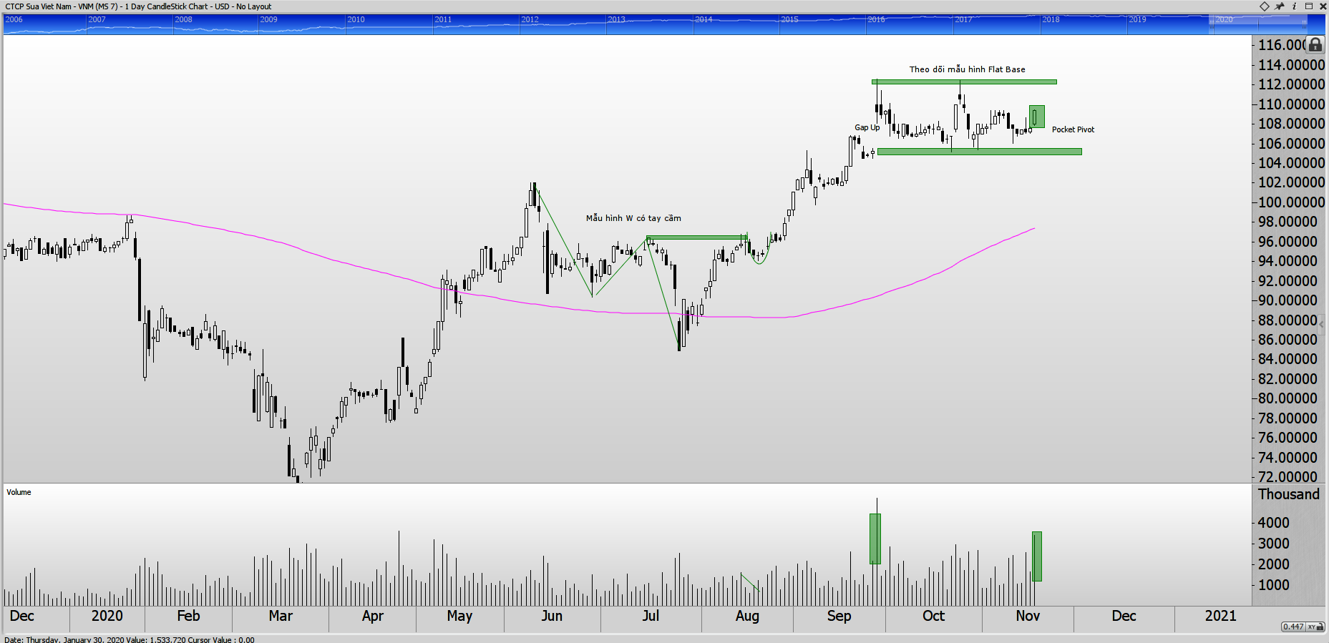Click the chart title 'CTCP Sua Viet Nam' text

click(39, 6)
